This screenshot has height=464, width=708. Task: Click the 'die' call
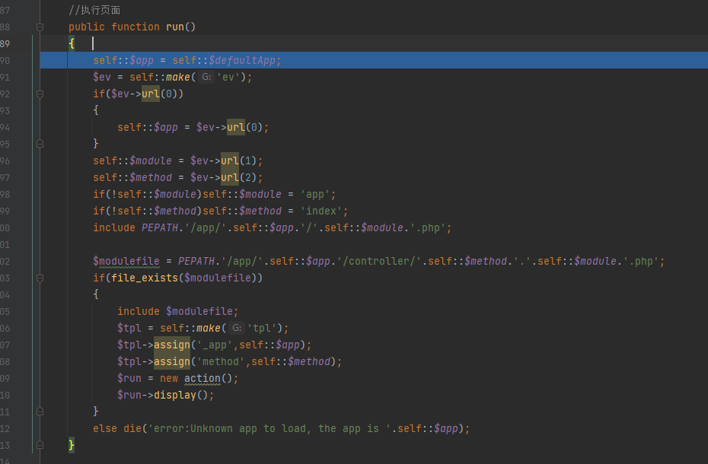coord(132,428)
